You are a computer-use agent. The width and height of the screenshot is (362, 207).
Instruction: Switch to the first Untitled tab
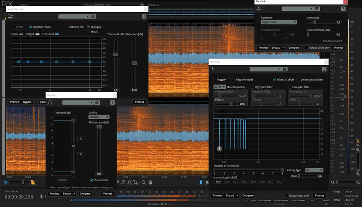click(23, 5)
